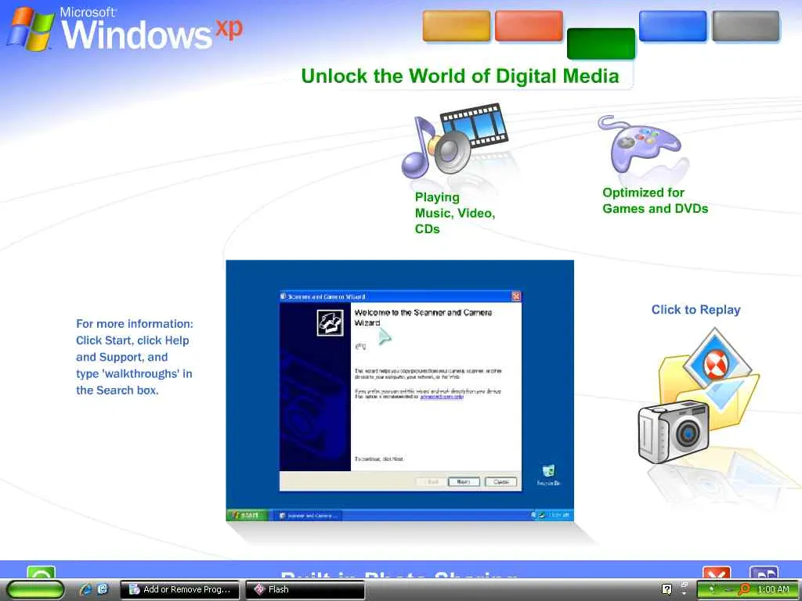This screenshot has width=802, height=601.
Task: Click the game controller icon
Action: coord(639,144)
